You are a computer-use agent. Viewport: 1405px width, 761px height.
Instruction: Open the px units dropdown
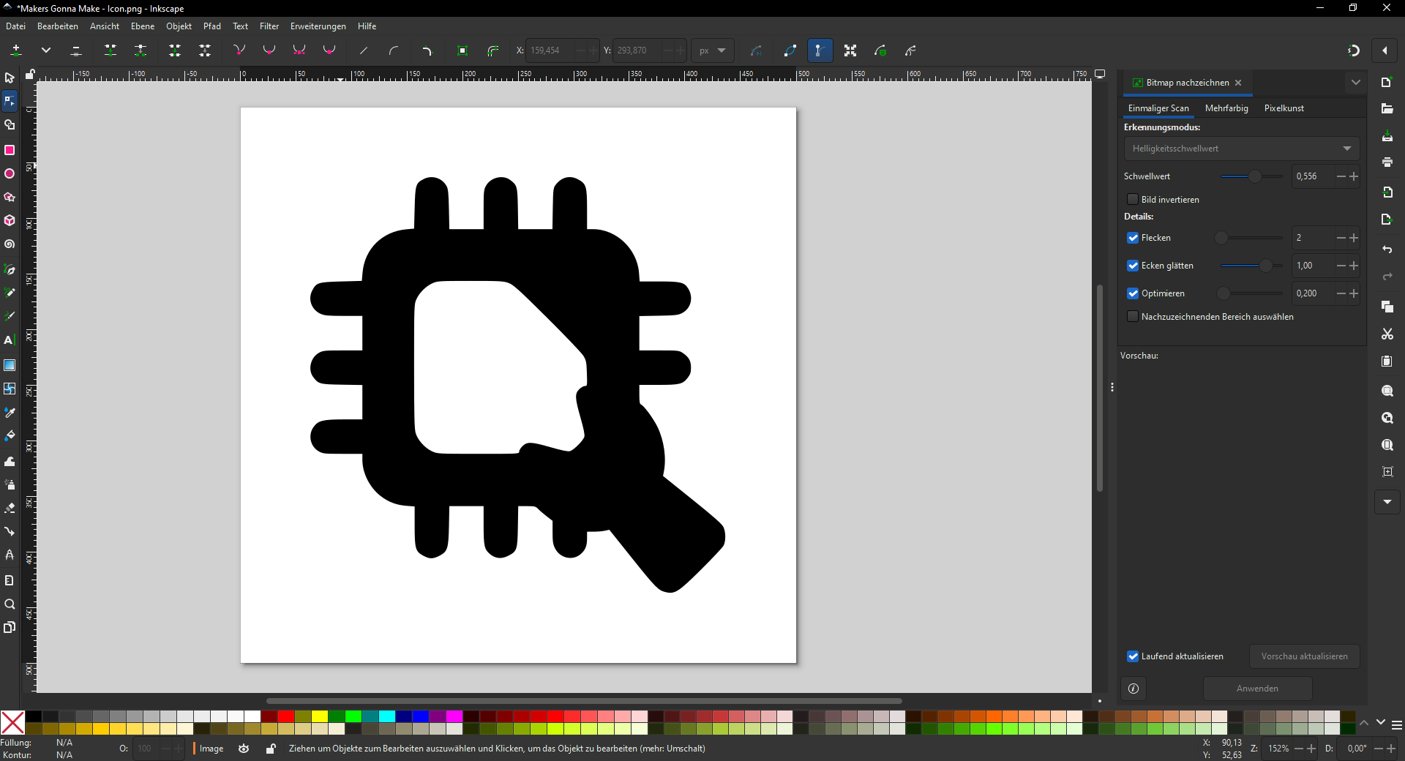[x=712, y=50]
